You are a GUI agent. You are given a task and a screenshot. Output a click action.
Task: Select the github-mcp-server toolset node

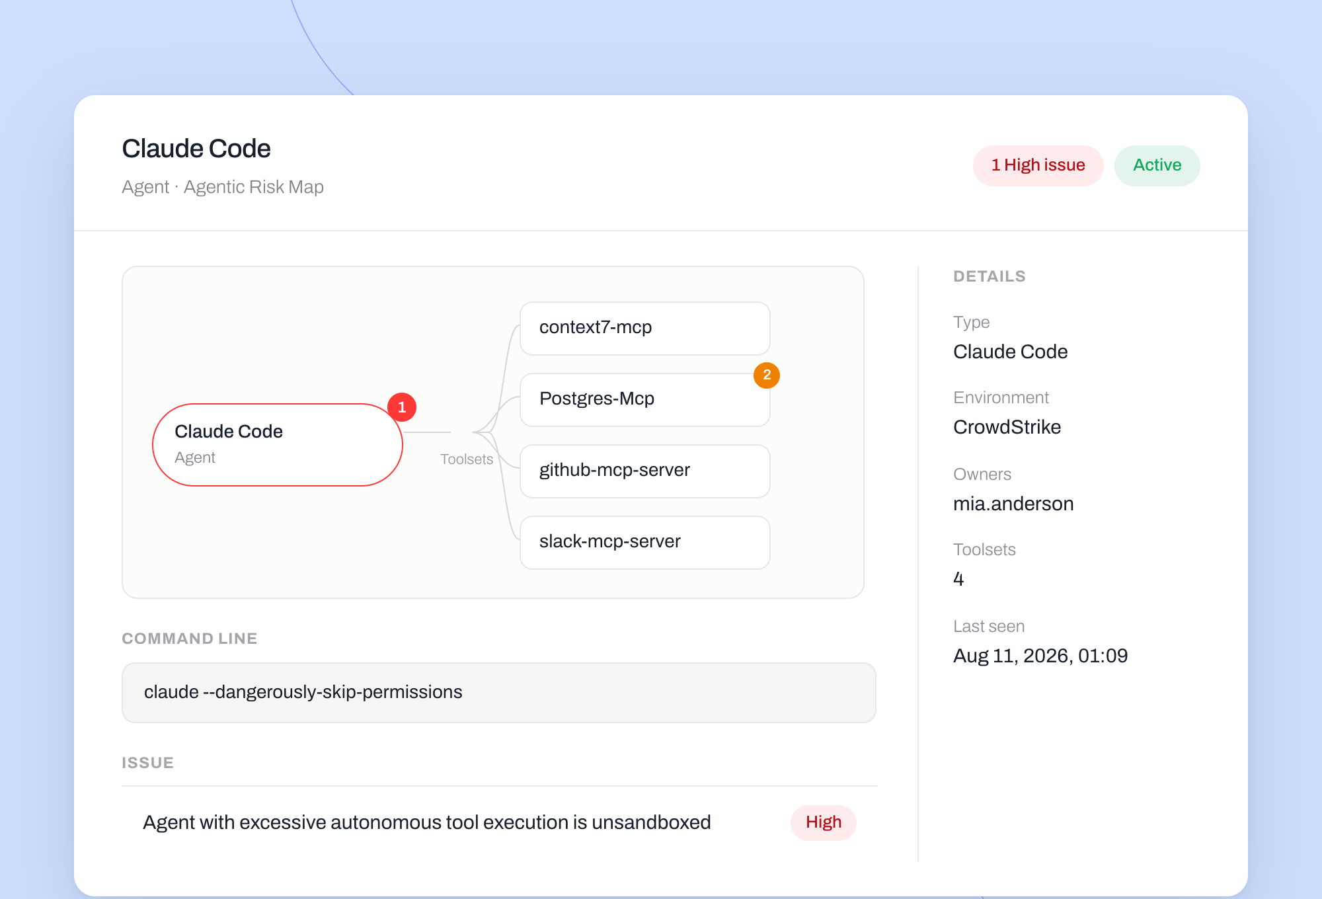tap(645, 471)
